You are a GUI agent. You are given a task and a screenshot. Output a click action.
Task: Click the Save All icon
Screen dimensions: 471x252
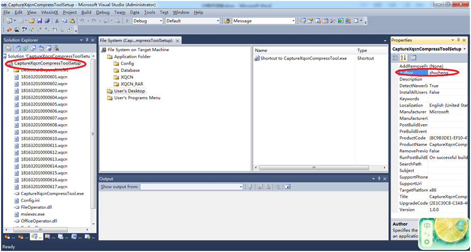click(x=47, y=21)
